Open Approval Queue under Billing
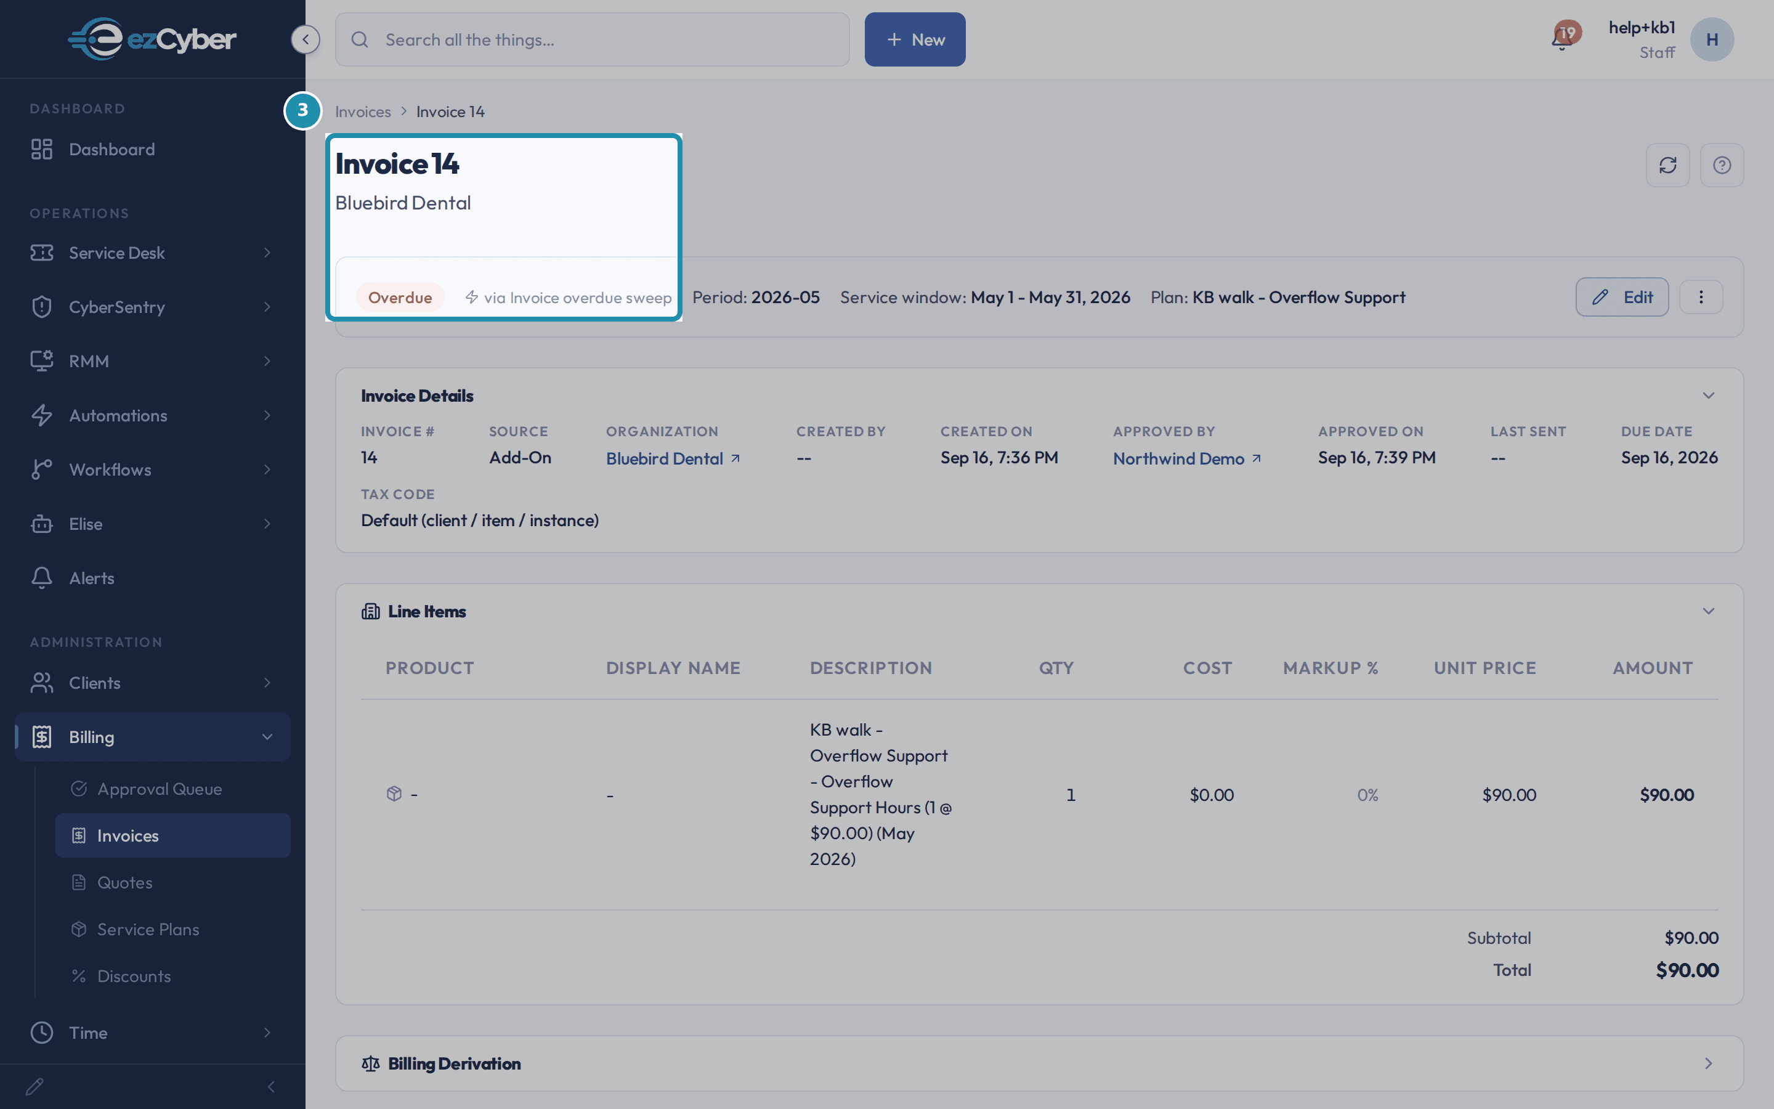Image resolution: width=1774 pixels, height=1109 pixels. tap(173, 789)
